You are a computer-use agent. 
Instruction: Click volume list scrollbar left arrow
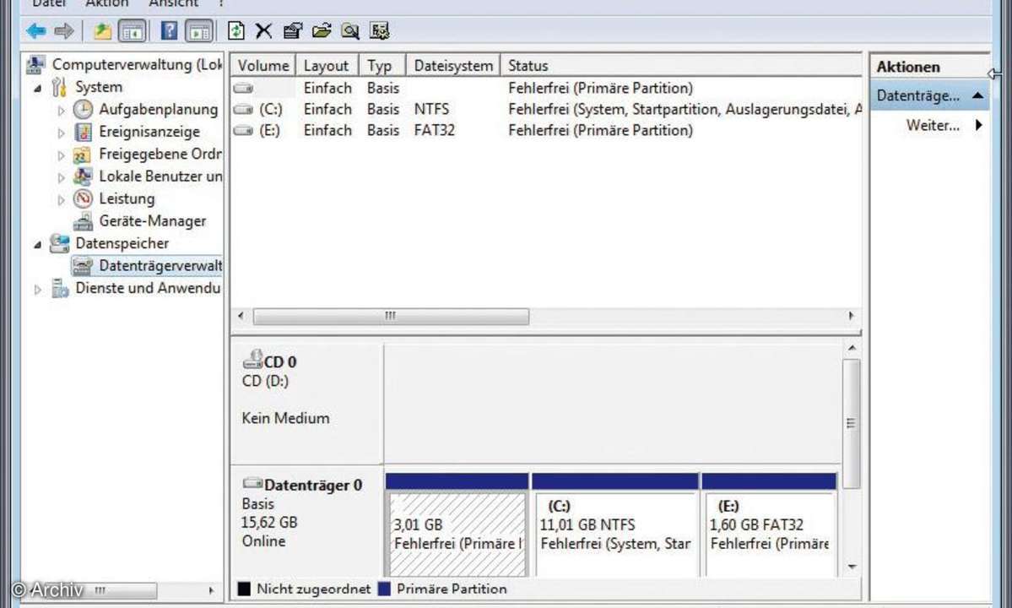pos(241,317)
